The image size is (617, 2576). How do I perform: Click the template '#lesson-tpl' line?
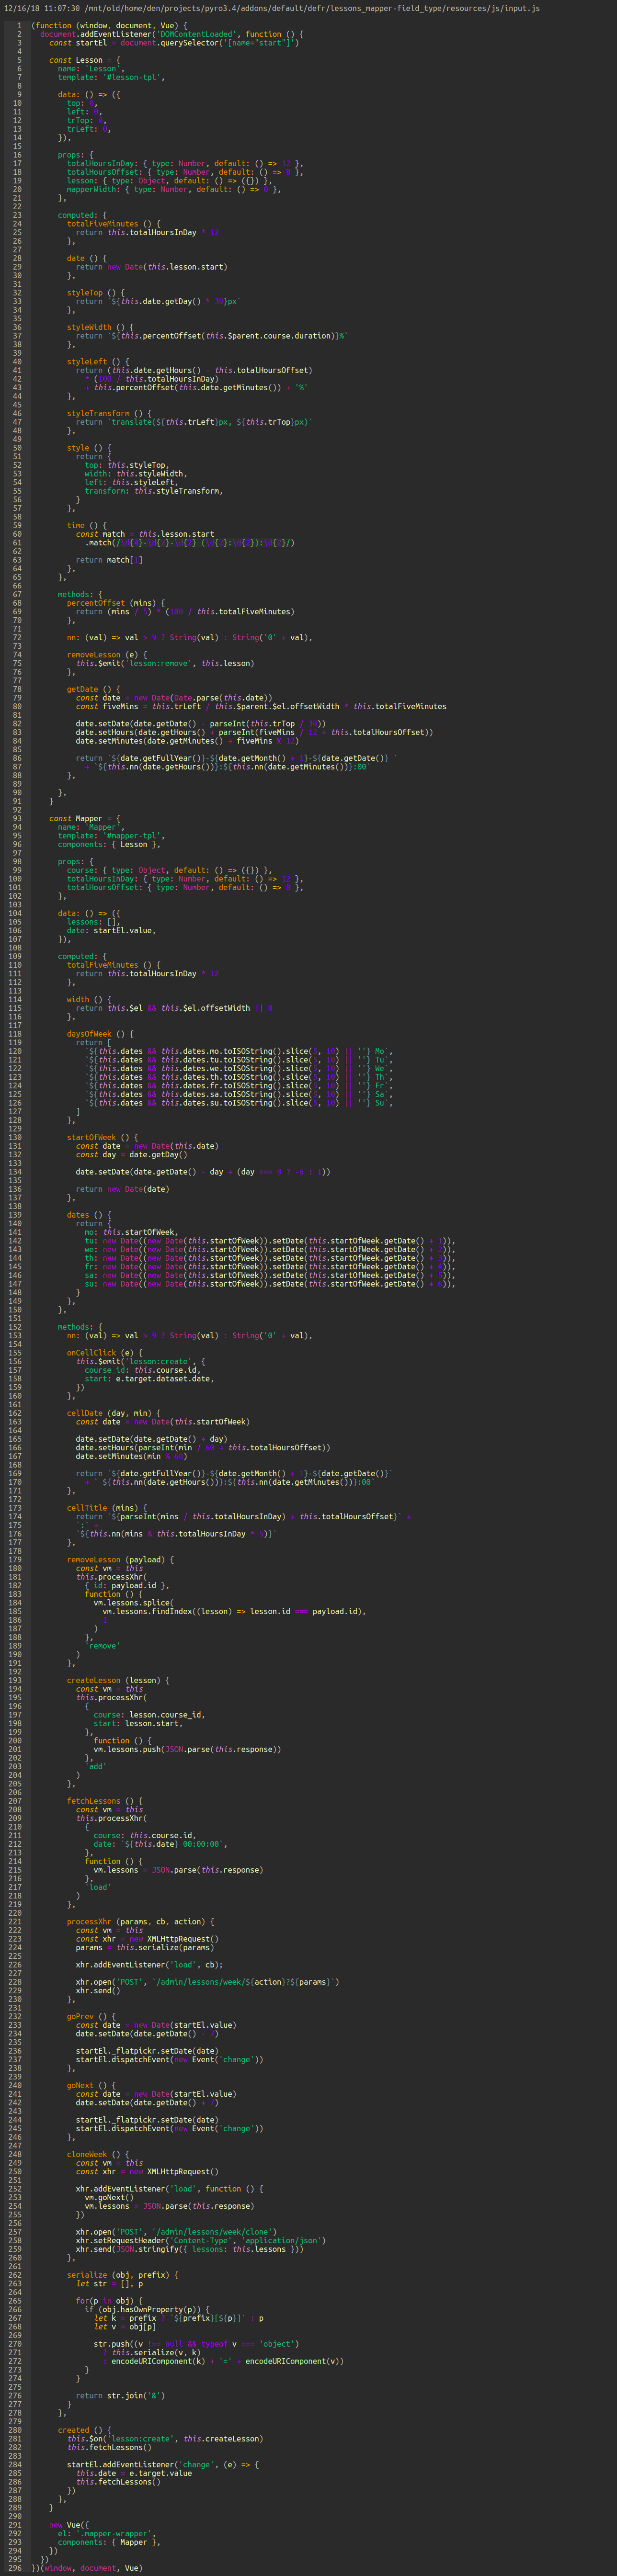point(111,77)
